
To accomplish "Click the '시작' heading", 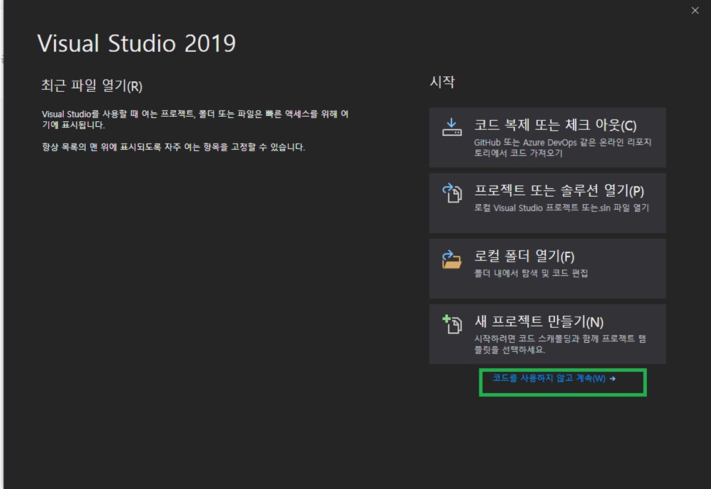I will pyautogui.click(x=442, y=82).
